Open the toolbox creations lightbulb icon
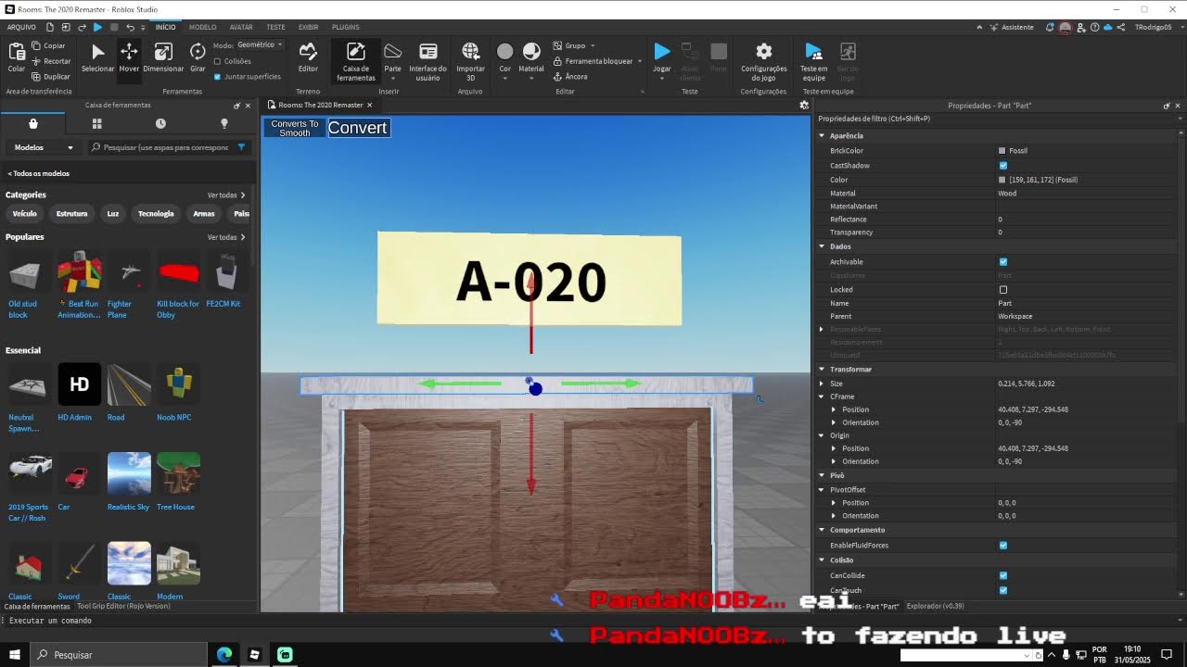Screen dimensions: 1187x667 (223, 123)
